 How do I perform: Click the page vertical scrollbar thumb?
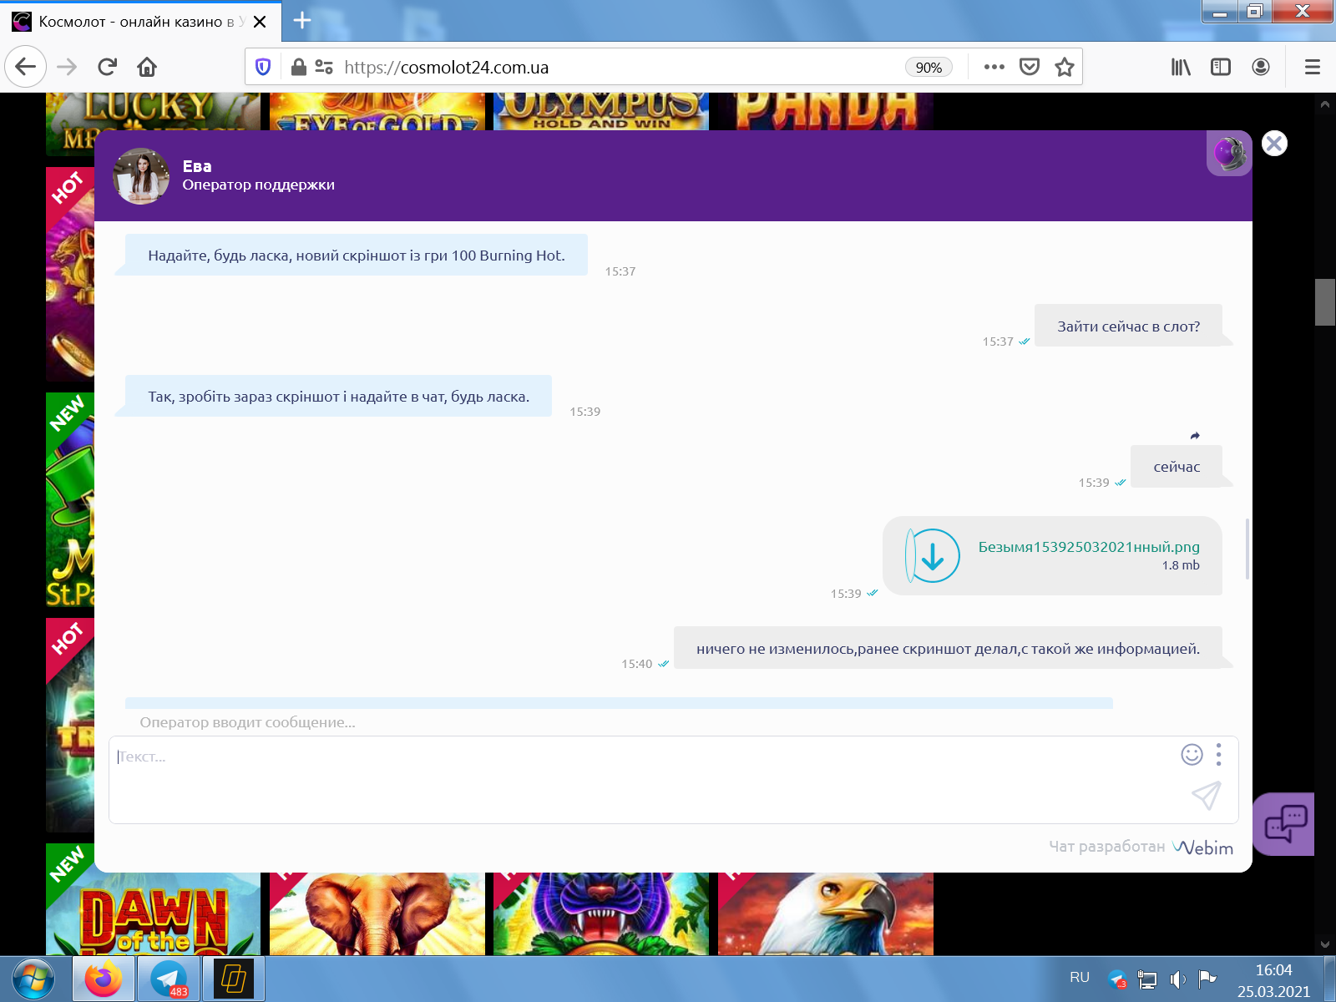click(x=1325, y=302)
